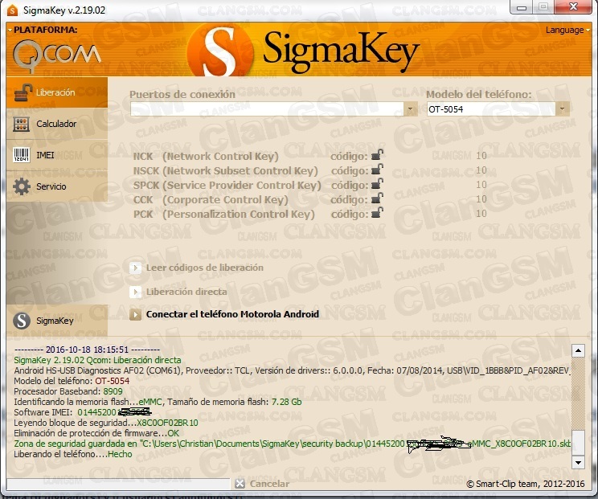Click the large orange SigmaKey logo

[220, 51]
